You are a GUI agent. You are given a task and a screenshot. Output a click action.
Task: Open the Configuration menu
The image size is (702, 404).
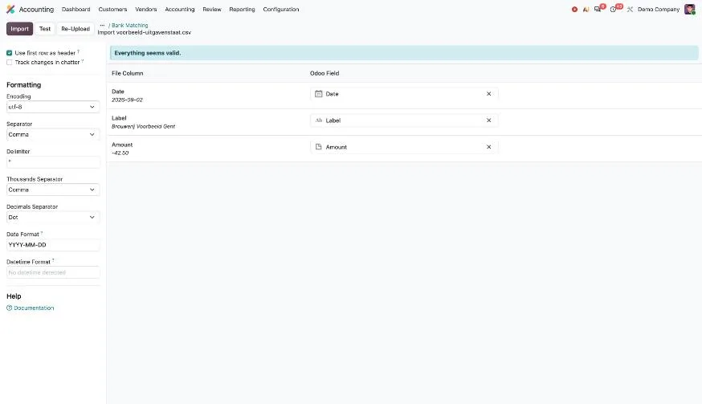tap(280, 10)
